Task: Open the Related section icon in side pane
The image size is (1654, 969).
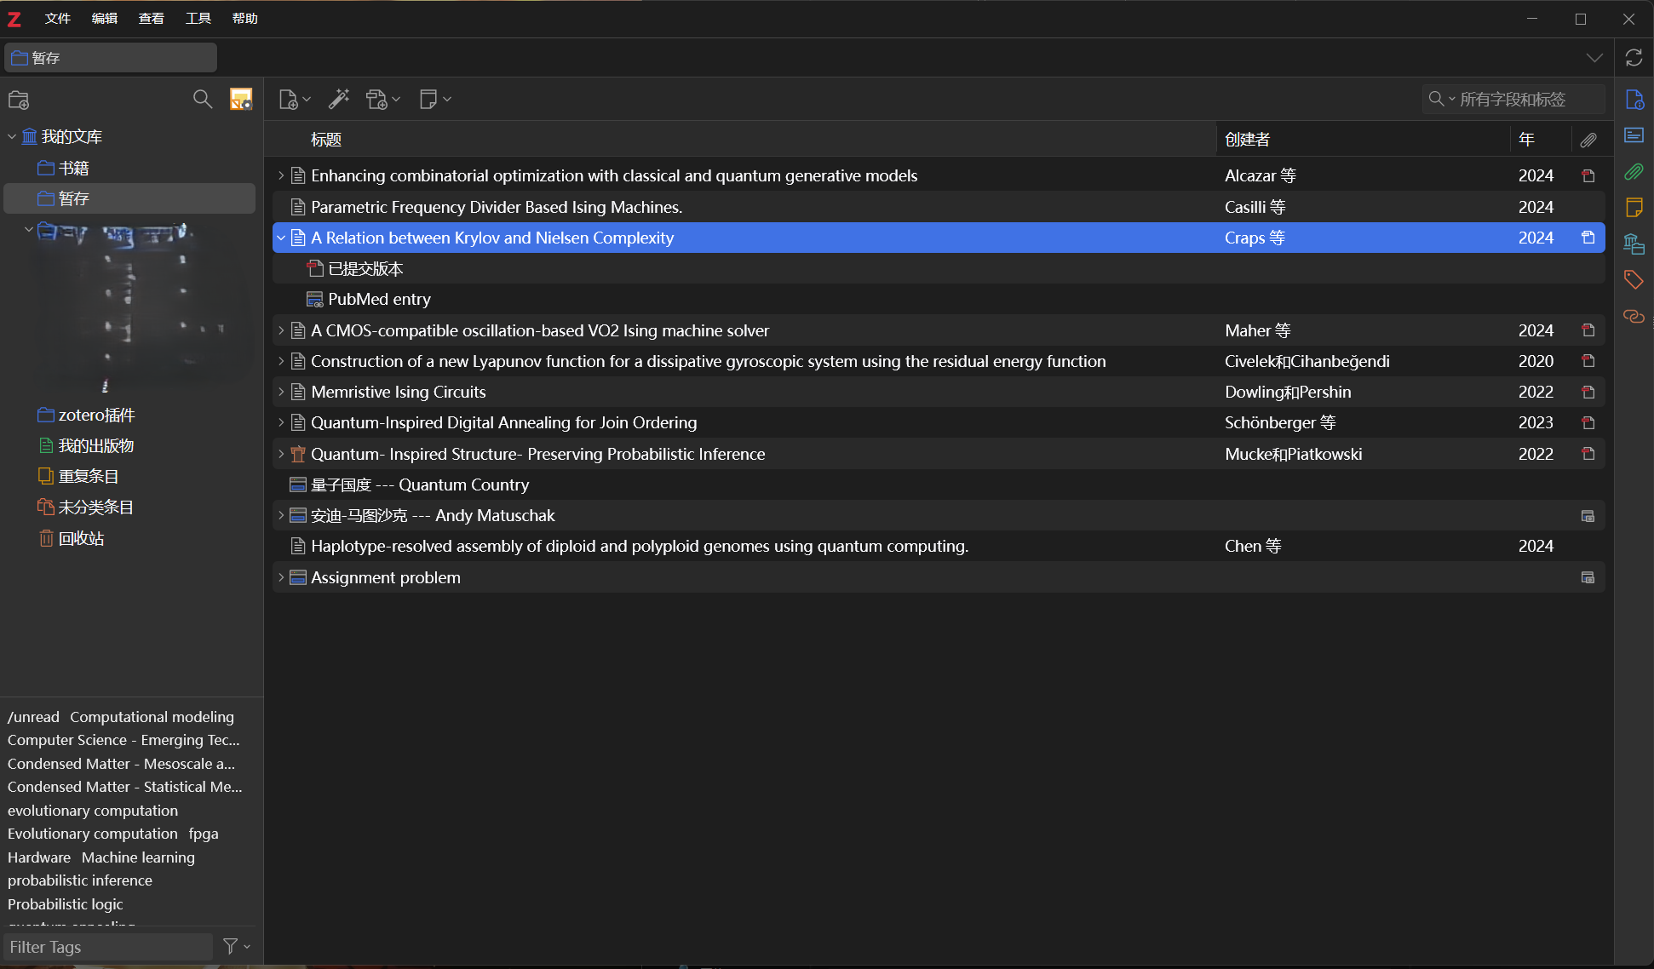Action: 1633,316
